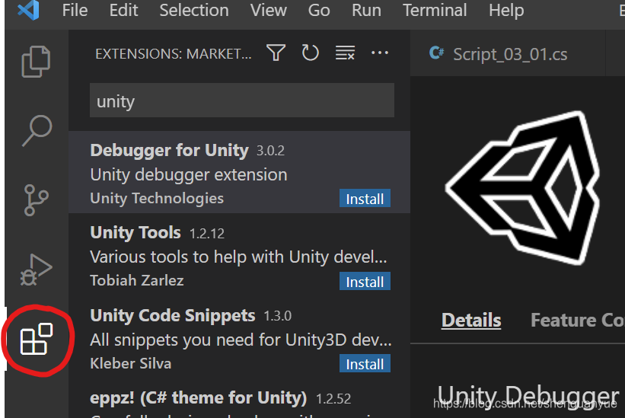Screen dimensions: 625x418
Task: Filter extensions with the funnel icon
Action: [276, 53]
